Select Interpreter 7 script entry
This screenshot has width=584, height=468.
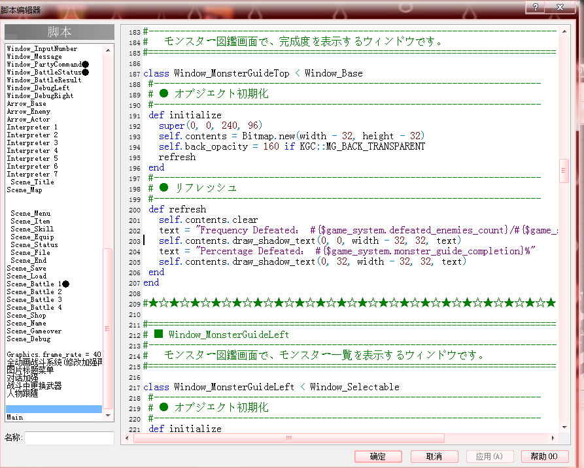[32, 174]
